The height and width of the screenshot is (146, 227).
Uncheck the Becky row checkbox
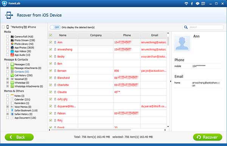click(51, 56)
